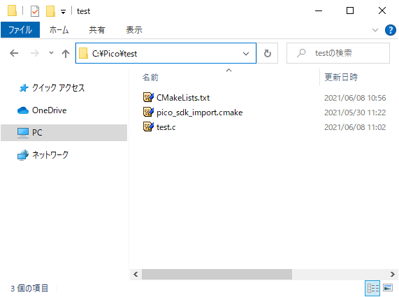Select the CMakeLists.txt file icon

coord(148,97)
